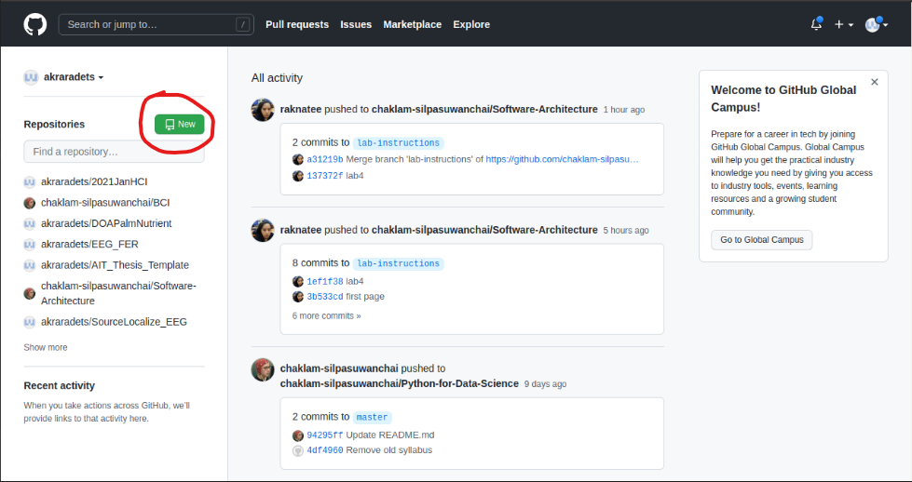Close the Global Campus welcome card

click(x=874, y=82)
